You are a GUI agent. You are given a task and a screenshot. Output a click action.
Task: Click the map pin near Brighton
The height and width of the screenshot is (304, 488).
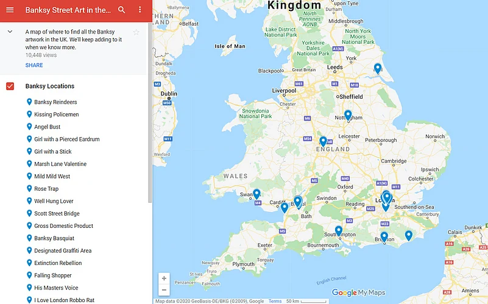point(384,236)
